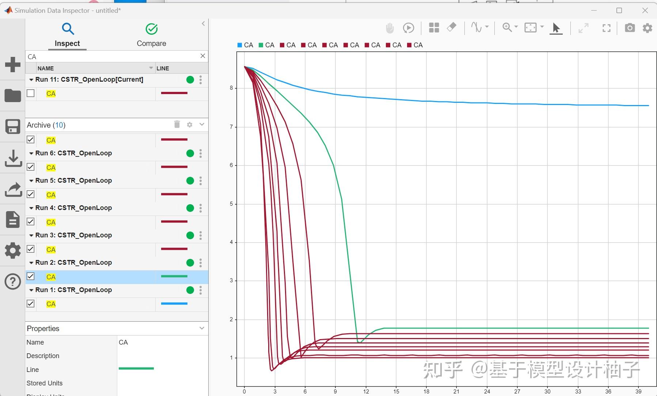Viewport: 657px width, 396px height.
Task: Open the import data panel
Action: tap(13, 159)
